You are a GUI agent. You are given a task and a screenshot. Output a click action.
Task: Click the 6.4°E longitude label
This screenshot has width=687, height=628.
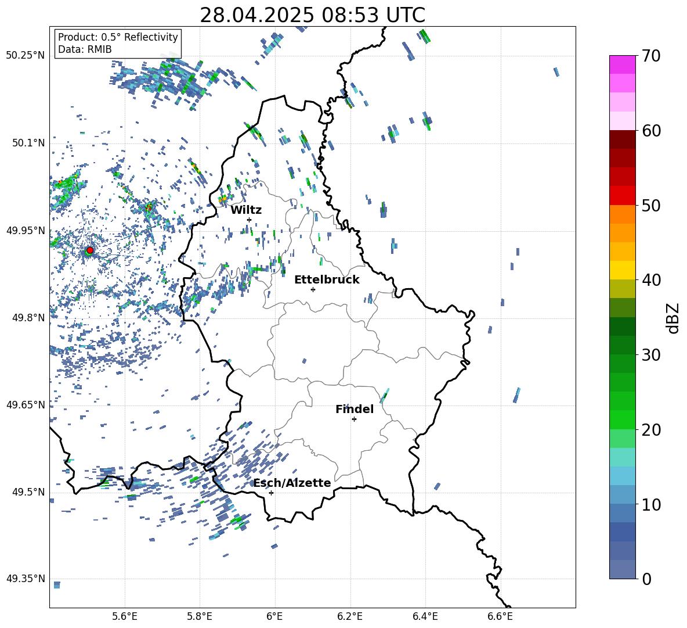[x=425, y=616]
